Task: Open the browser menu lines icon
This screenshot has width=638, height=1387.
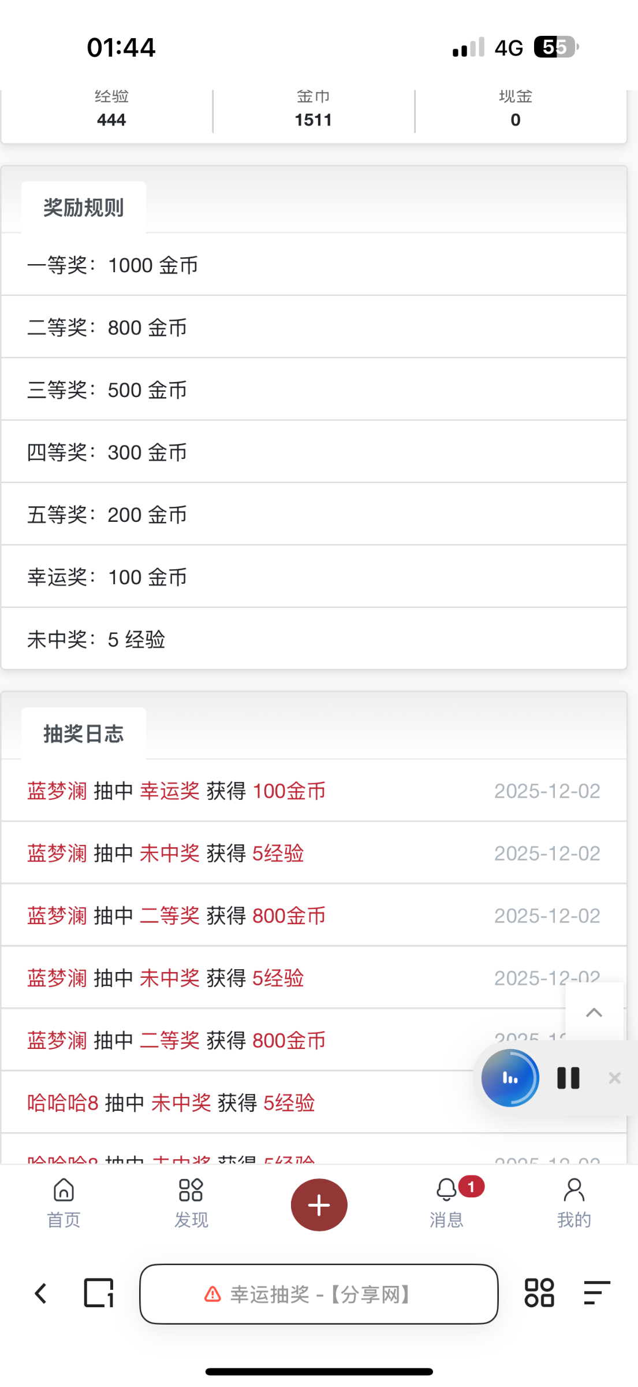Action: [x=596, y=1293]
